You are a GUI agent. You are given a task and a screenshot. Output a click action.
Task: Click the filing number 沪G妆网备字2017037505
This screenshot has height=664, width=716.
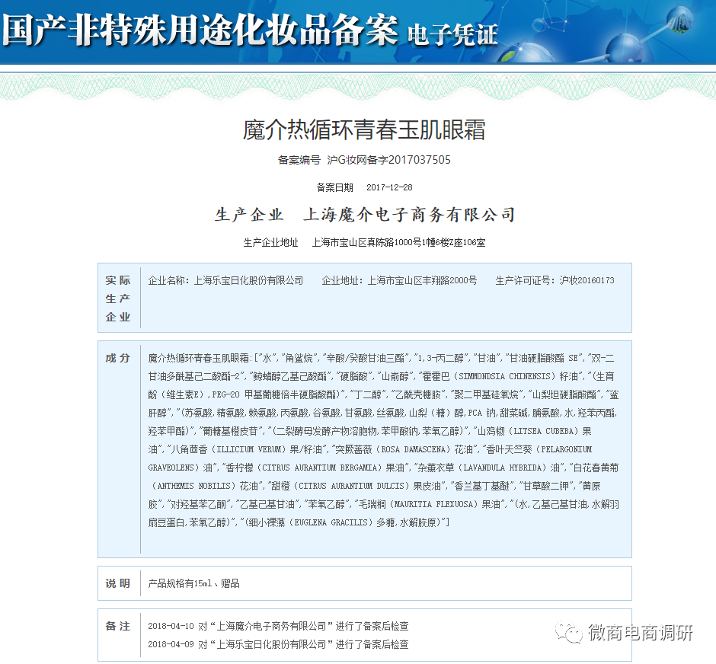pyautogui.click(x=388, y=160)
